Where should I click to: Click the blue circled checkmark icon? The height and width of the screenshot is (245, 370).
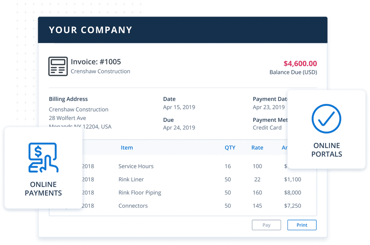[326, 118]
